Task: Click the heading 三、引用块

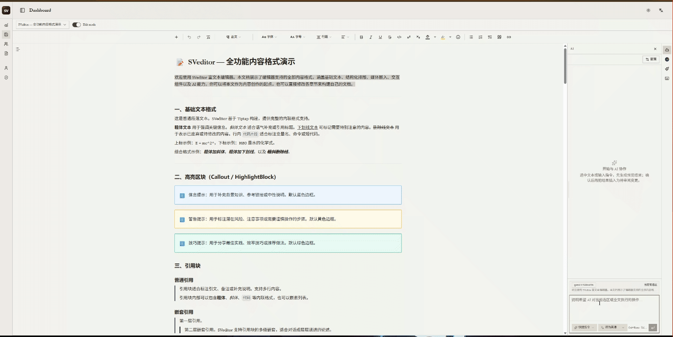Action: click(x=187, y=266)
